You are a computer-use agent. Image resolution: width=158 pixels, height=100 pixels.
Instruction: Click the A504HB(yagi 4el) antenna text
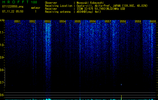(x=89, y=12)
